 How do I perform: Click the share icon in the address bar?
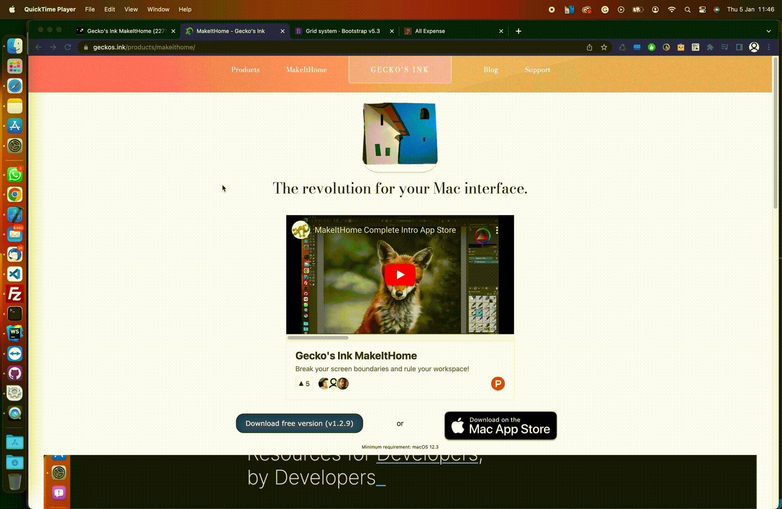(x=589, y=47)
